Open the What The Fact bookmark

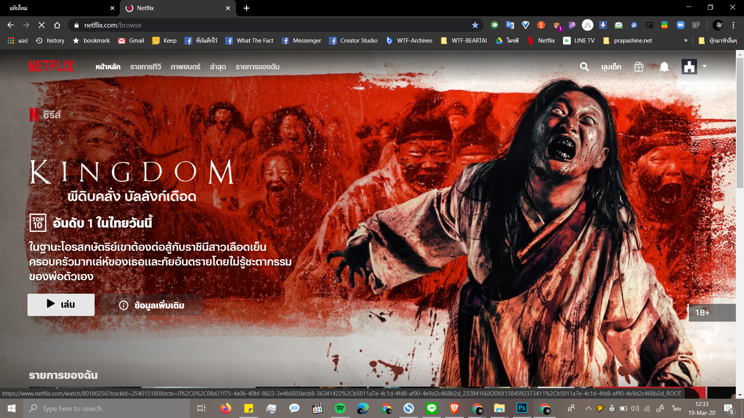click(249, 41)
